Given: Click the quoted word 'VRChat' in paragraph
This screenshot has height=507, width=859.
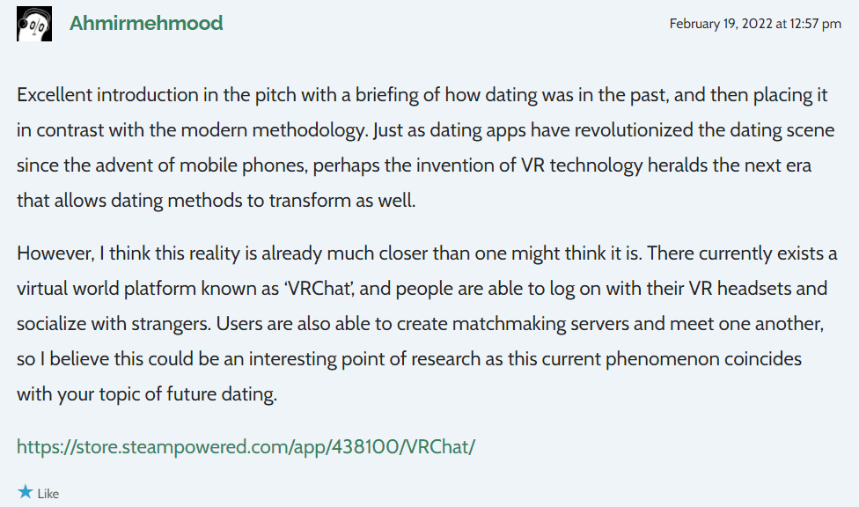Looking at the screenshot, I should click(x=319, y=289).
